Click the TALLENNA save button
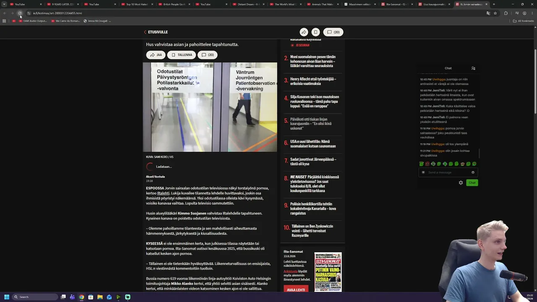Screen dimensions: 537x302 pyautogui.click(x=182, y=55)
